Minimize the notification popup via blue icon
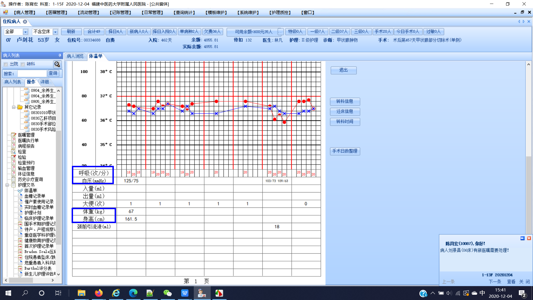The height and width of the screenshot is (300, 533). coord(522,238)
